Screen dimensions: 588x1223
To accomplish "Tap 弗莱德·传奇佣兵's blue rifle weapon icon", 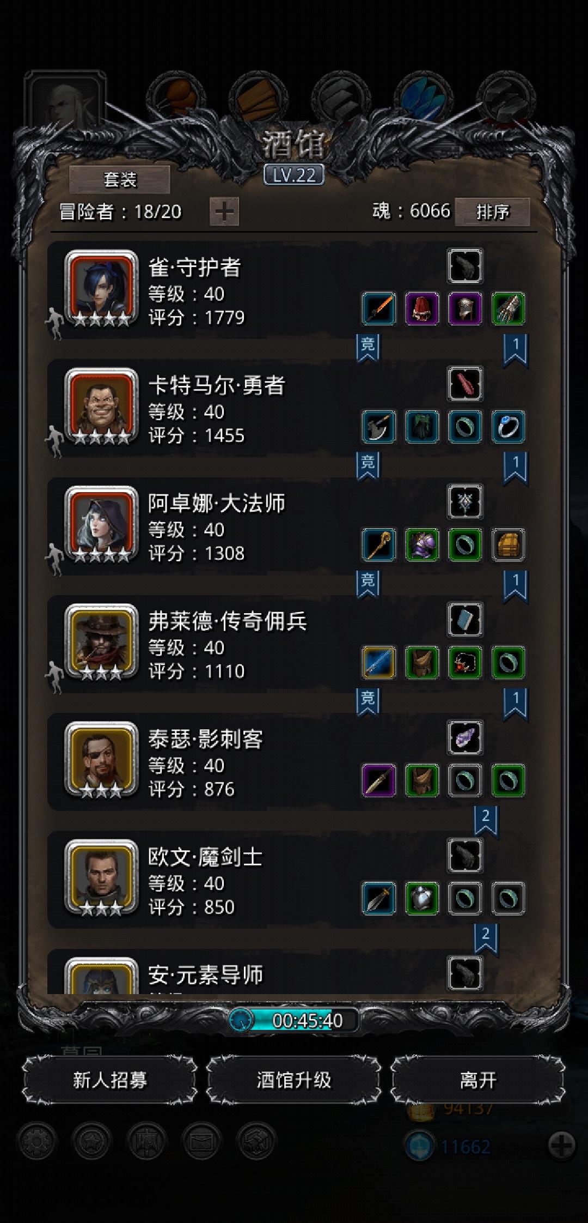I will click(378, 662).
